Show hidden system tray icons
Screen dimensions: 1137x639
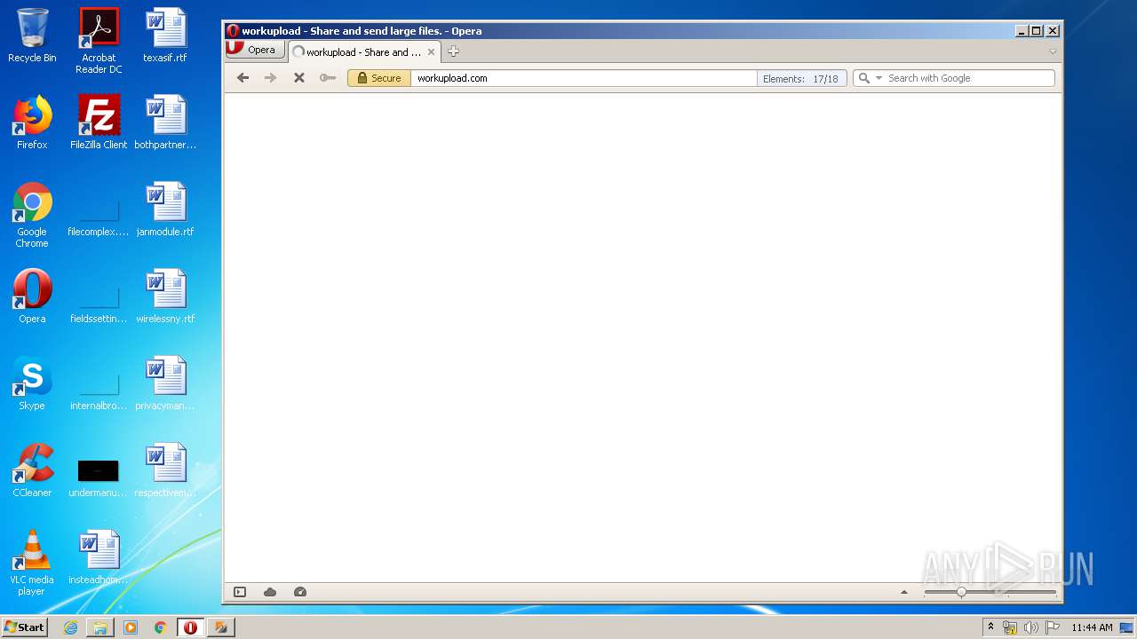point(991,627)
